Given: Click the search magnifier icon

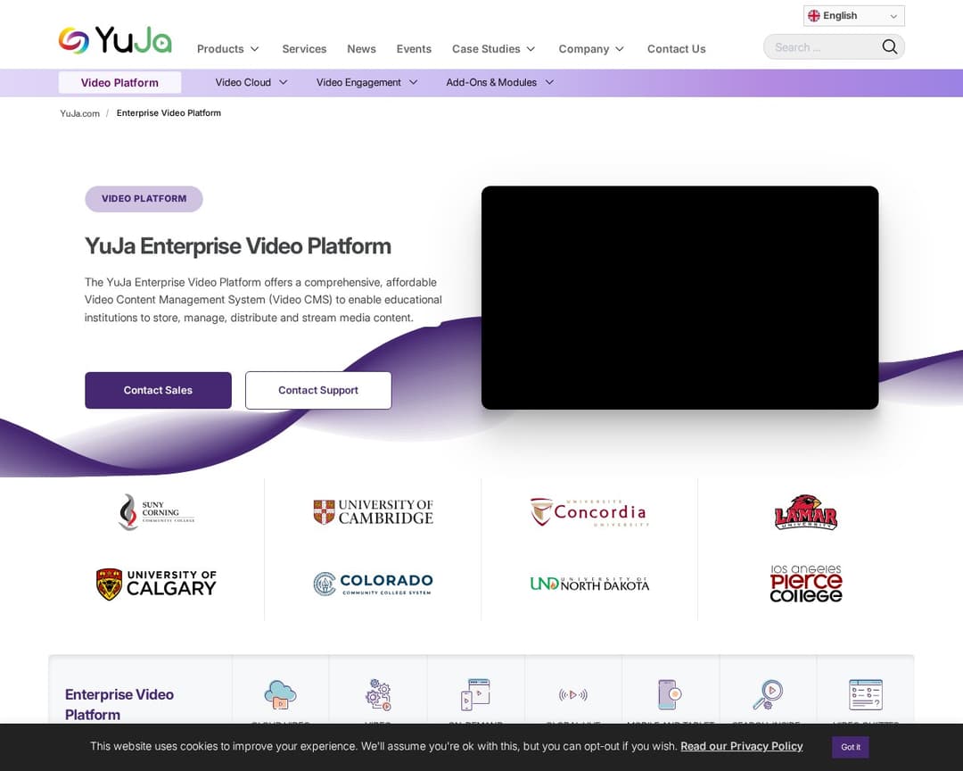Looking at the screenshot, I should 889,46.
